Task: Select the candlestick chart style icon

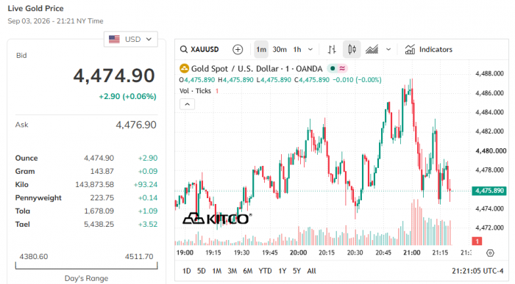Action: 352,49
